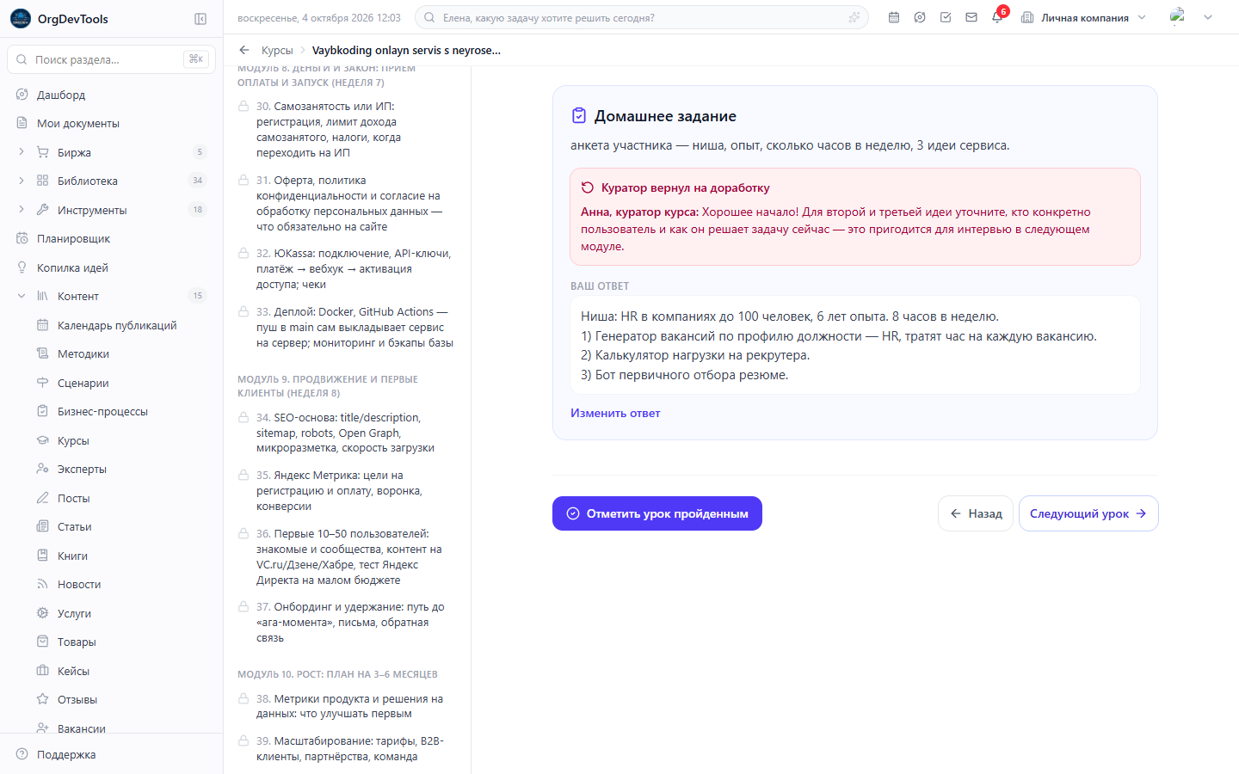
Task: Go to Курсы breadcrumb
Action: [x=277, y=50]
